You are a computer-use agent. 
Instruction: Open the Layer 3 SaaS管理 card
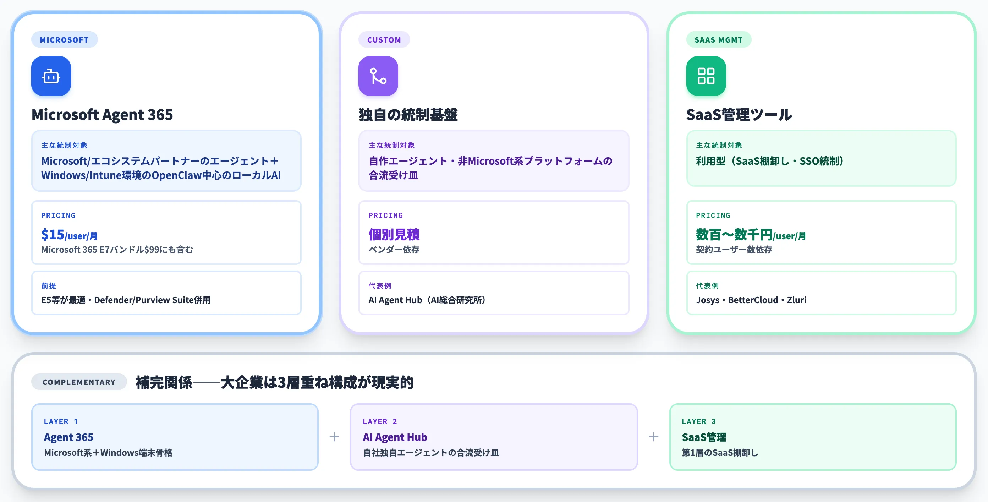[813, 437]
